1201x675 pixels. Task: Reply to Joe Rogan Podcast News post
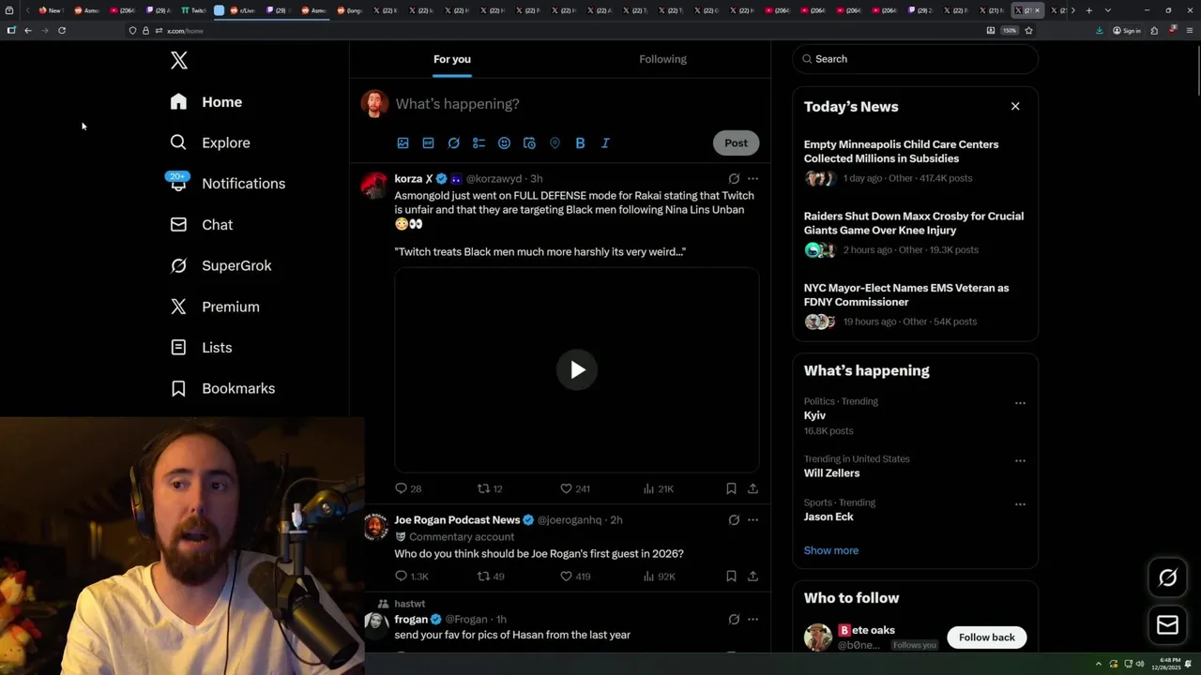pos(411,577)
